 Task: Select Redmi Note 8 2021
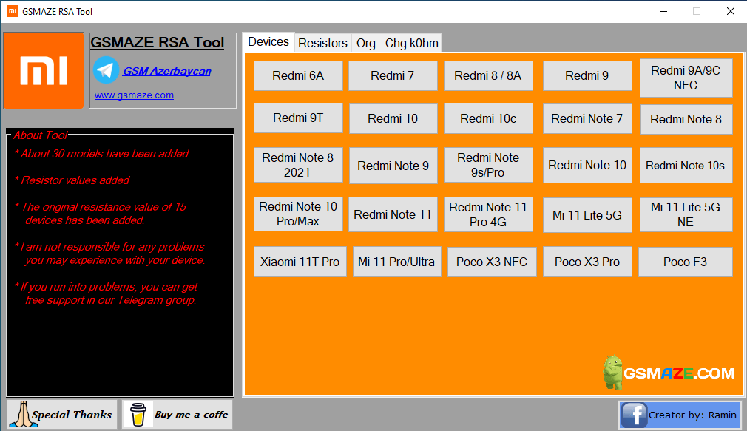click(298, 165)
